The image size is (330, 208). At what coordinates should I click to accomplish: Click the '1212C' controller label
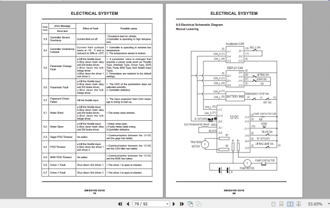[234, 117]
